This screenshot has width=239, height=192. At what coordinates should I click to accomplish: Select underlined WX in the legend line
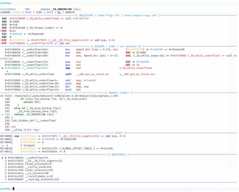(59, 12)
